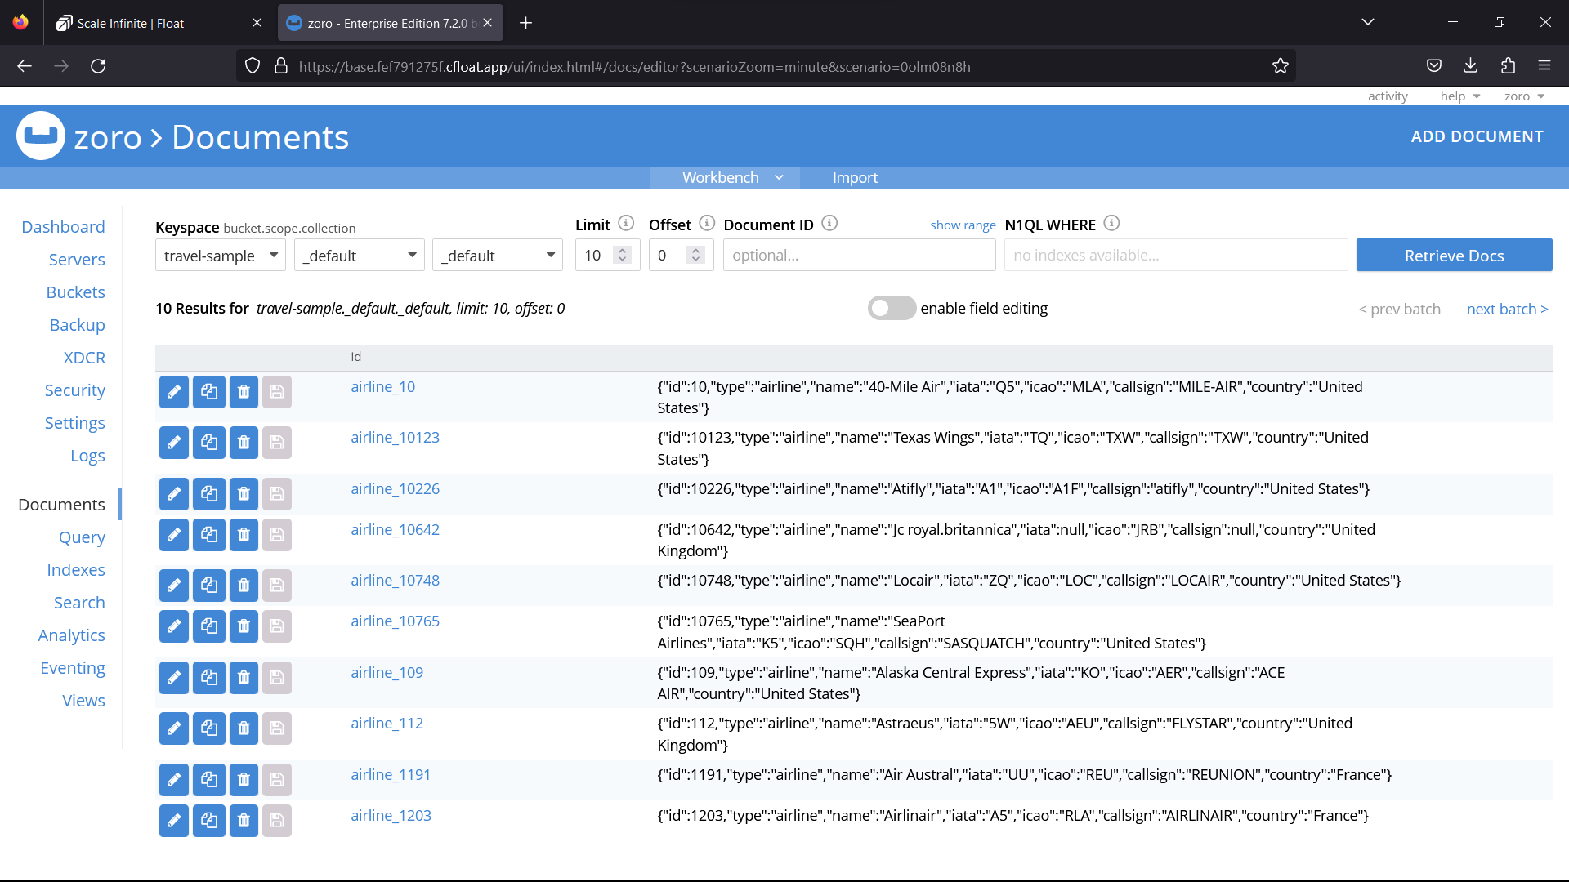Adjust the Limit value stepper

[x=623, y=255]
